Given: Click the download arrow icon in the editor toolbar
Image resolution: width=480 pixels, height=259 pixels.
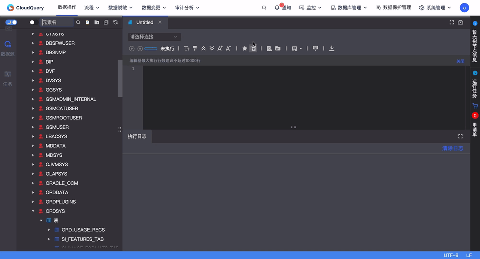Looking at the screenshot, I should tap(332, 48).
